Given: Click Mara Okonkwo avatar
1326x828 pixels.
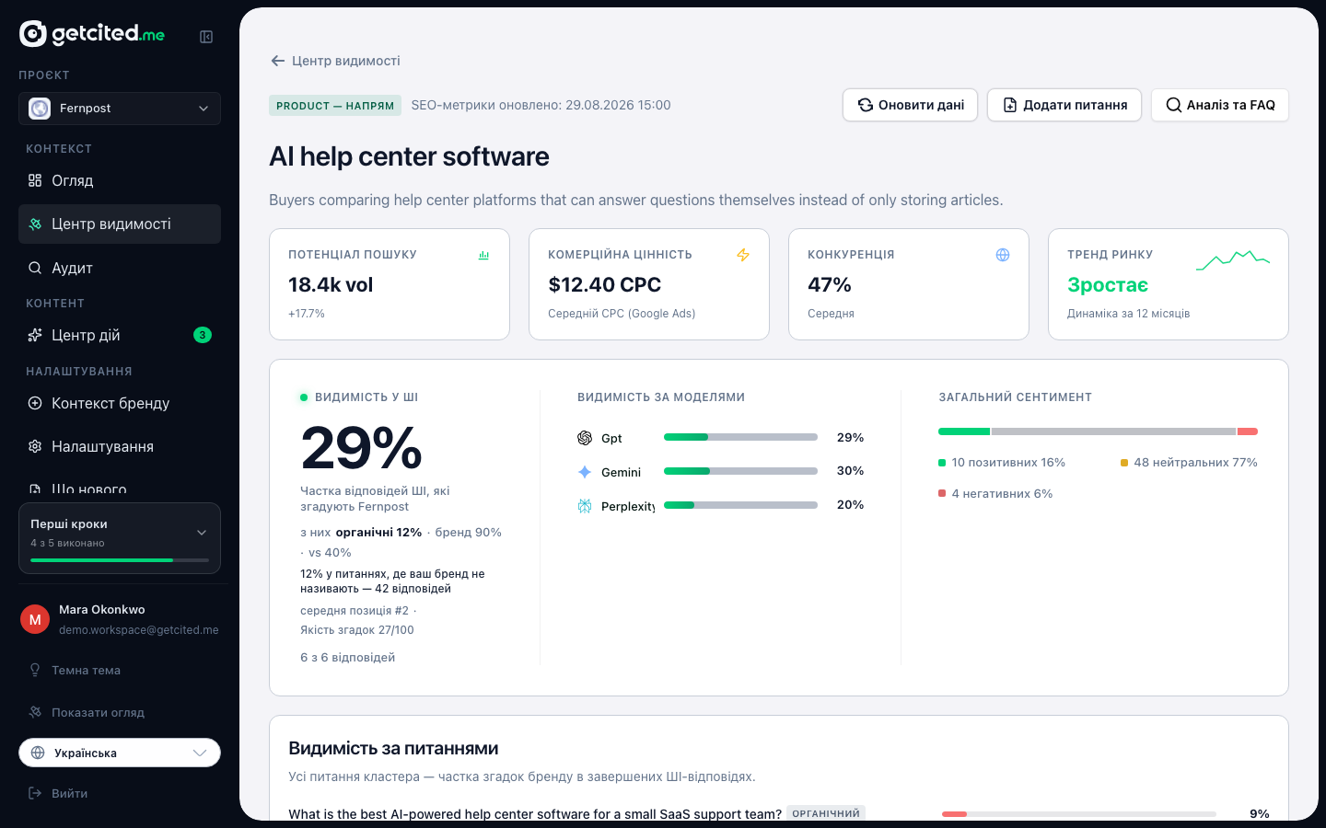Looking at the screenshot, I should (x=35, y=620).
